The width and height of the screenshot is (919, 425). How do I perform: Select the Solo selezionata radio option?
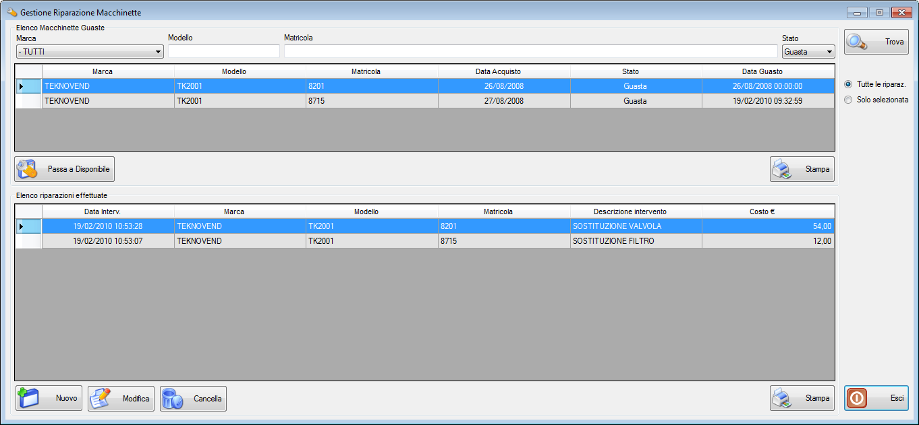coord(848,100)
